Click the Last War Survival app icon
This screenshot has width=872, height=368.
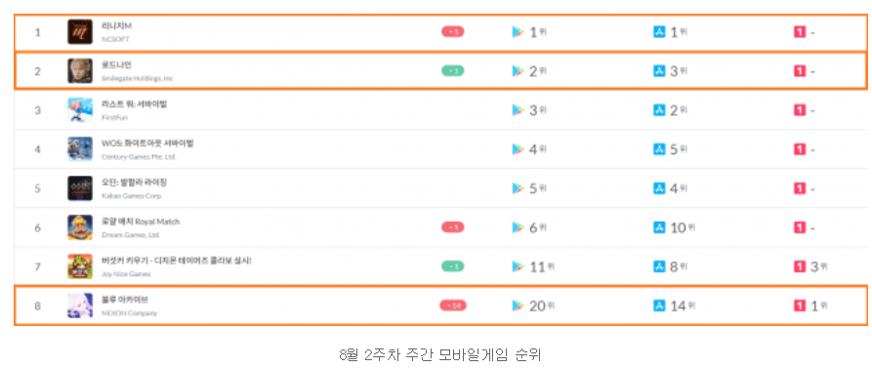point(80,109)
